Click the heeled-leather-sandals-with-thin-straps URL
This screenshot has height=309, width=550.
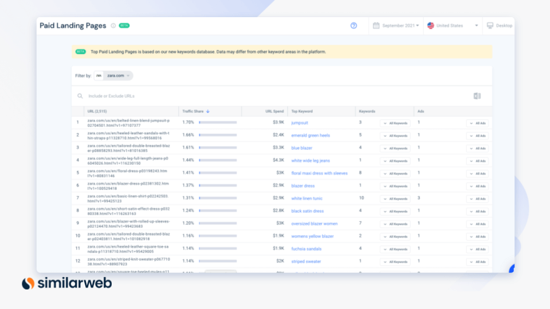(x=128, y=136)
